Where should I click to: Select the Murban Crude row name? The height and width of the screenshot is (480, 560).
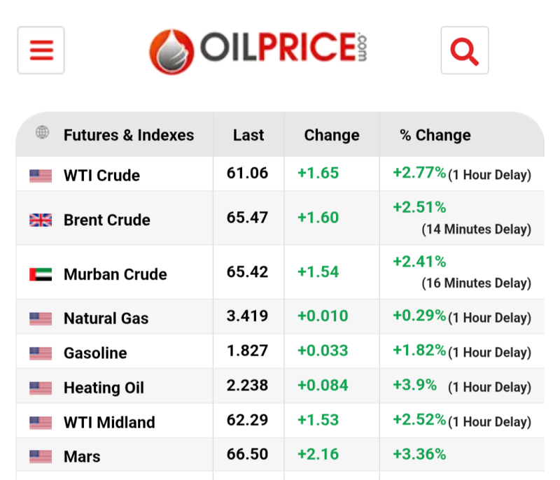pyautogui.click(x=115, y=274)
